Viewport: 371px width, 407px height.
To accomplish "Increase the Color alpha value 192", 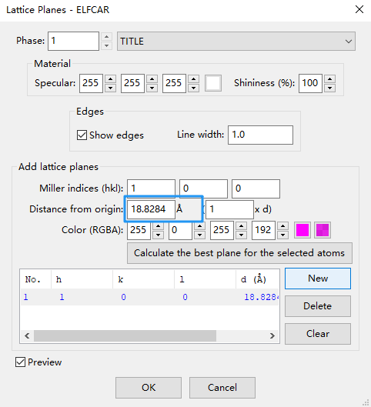I will point(282,226).
